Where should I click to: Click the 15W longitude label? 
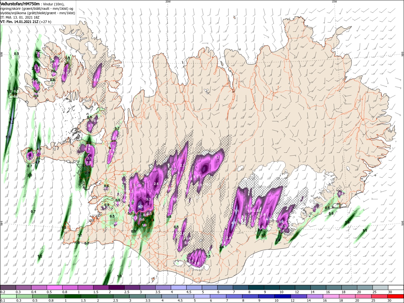pyautogui.click(x=334, y=2)
